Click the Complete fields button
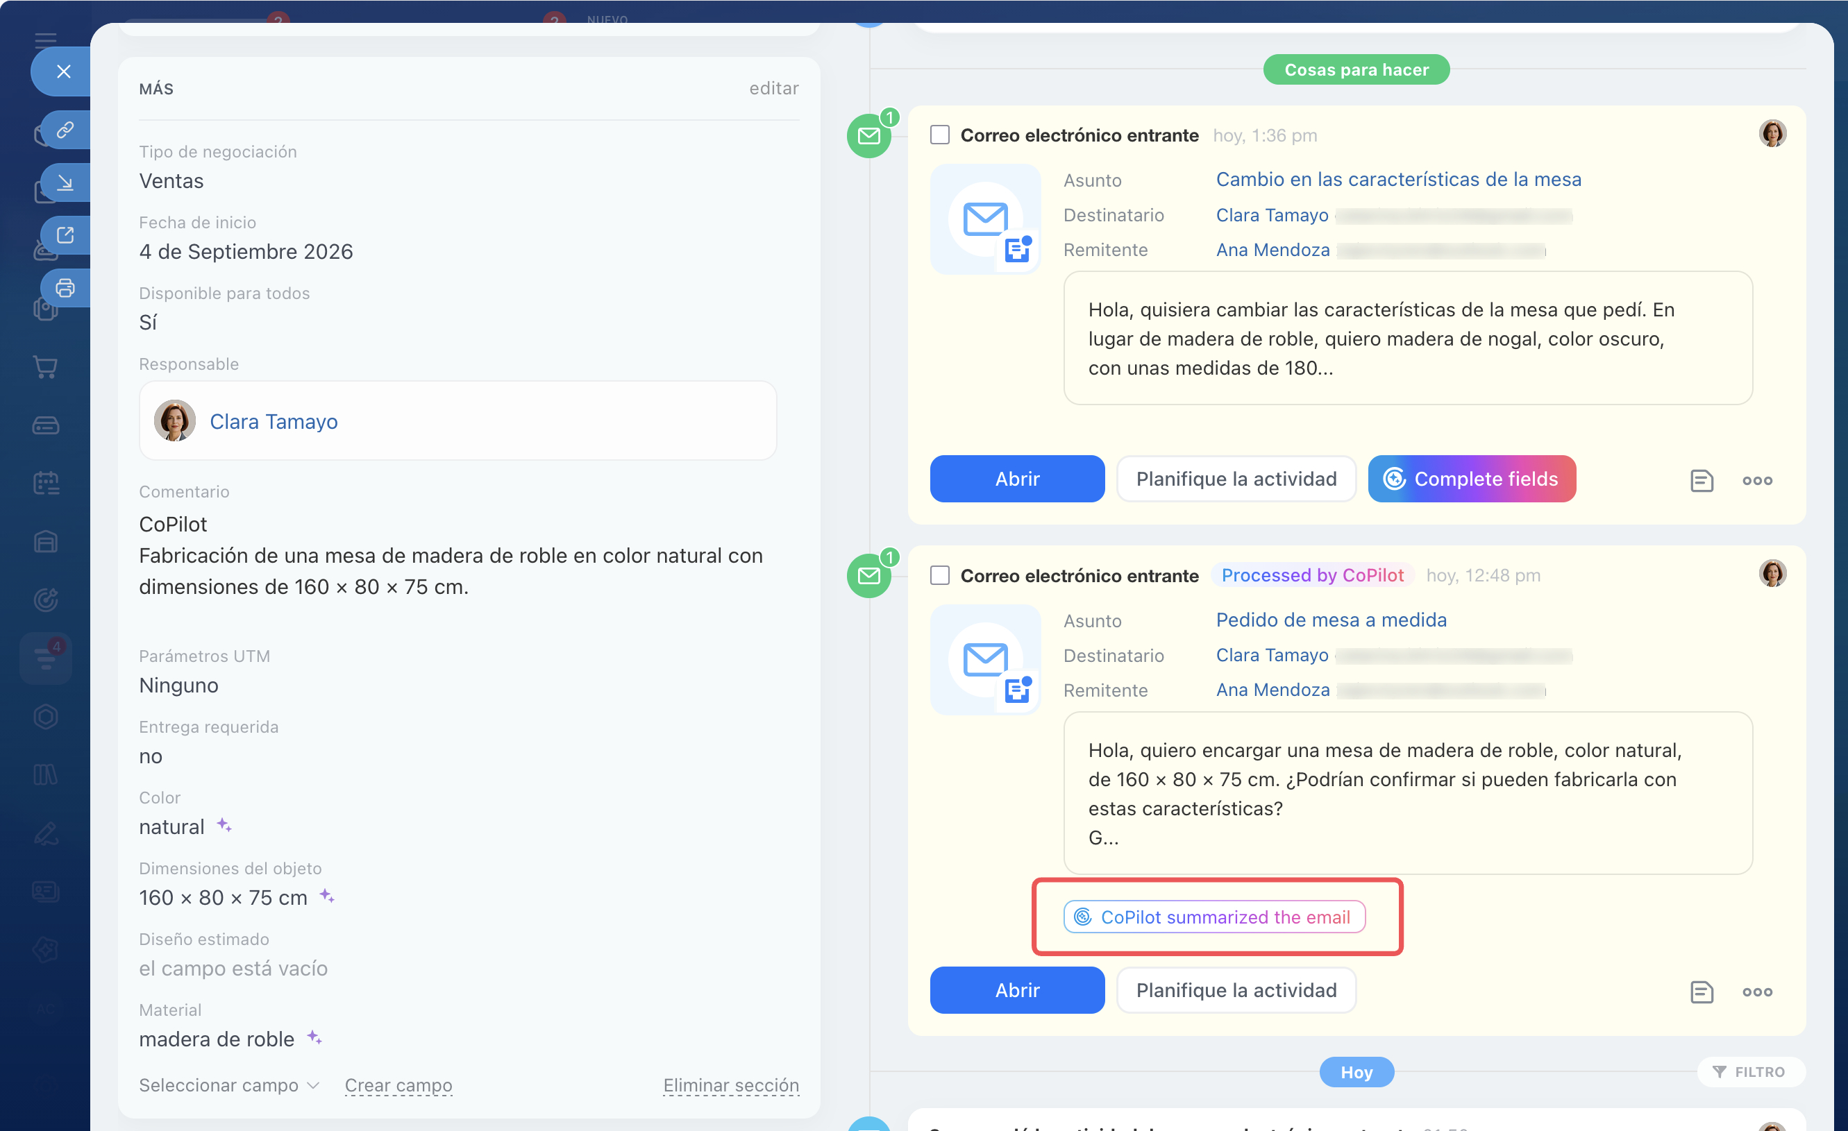 point(1472,479)
